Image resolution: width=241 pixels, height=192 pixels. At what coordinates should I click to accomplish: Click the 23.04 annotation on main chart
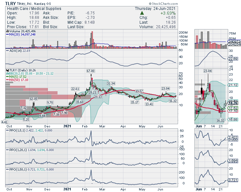click(165, 89)
